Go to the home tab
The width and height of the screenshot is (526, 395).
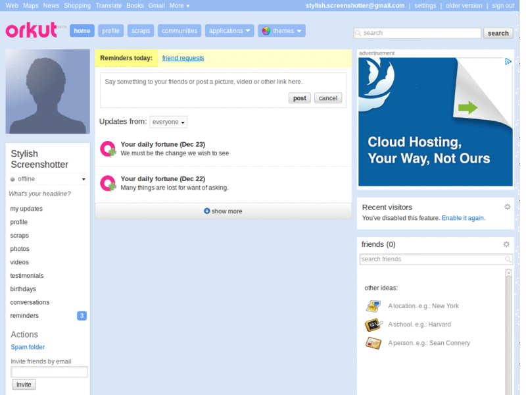click(x=82, y=31)
